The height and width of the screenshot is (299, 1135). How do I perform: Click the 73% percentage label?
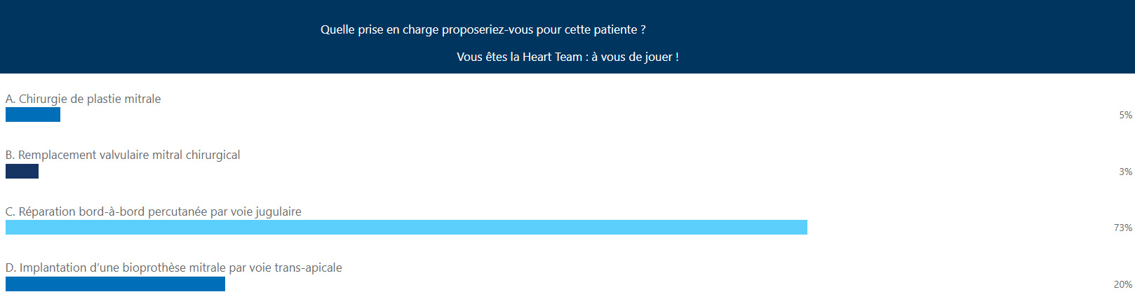tap(1123, 228)
